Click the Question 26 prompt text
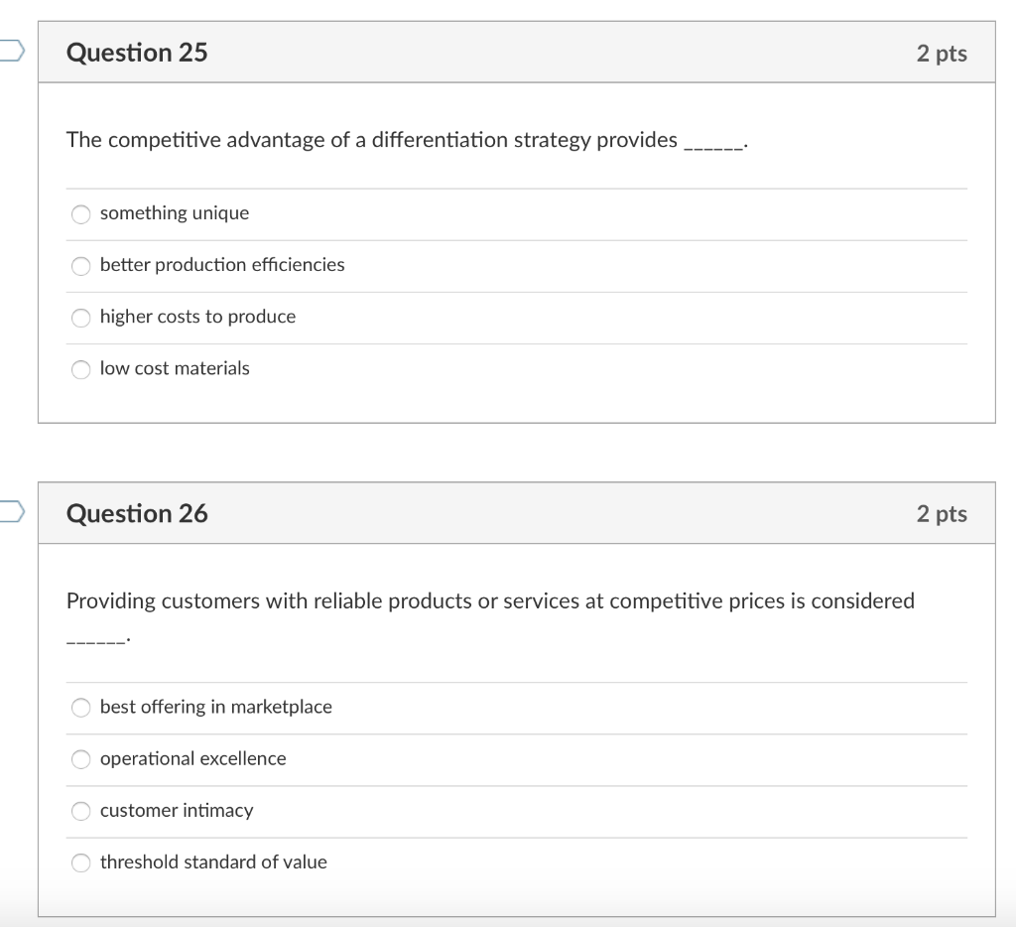Image resolution: width=1016 pixels, height=927 pixels. click(x=490, y=600)
